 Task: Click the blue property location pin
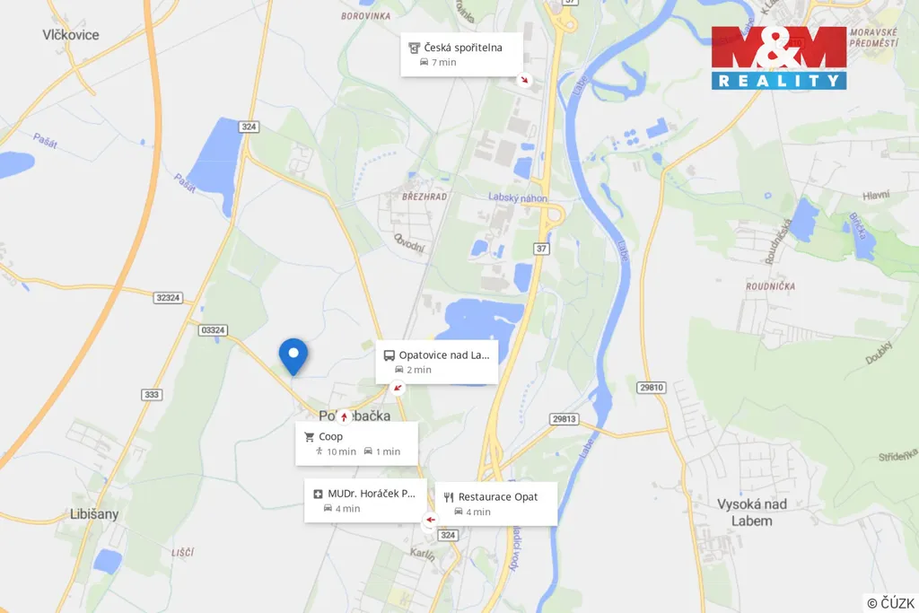[x=293, y=356]
